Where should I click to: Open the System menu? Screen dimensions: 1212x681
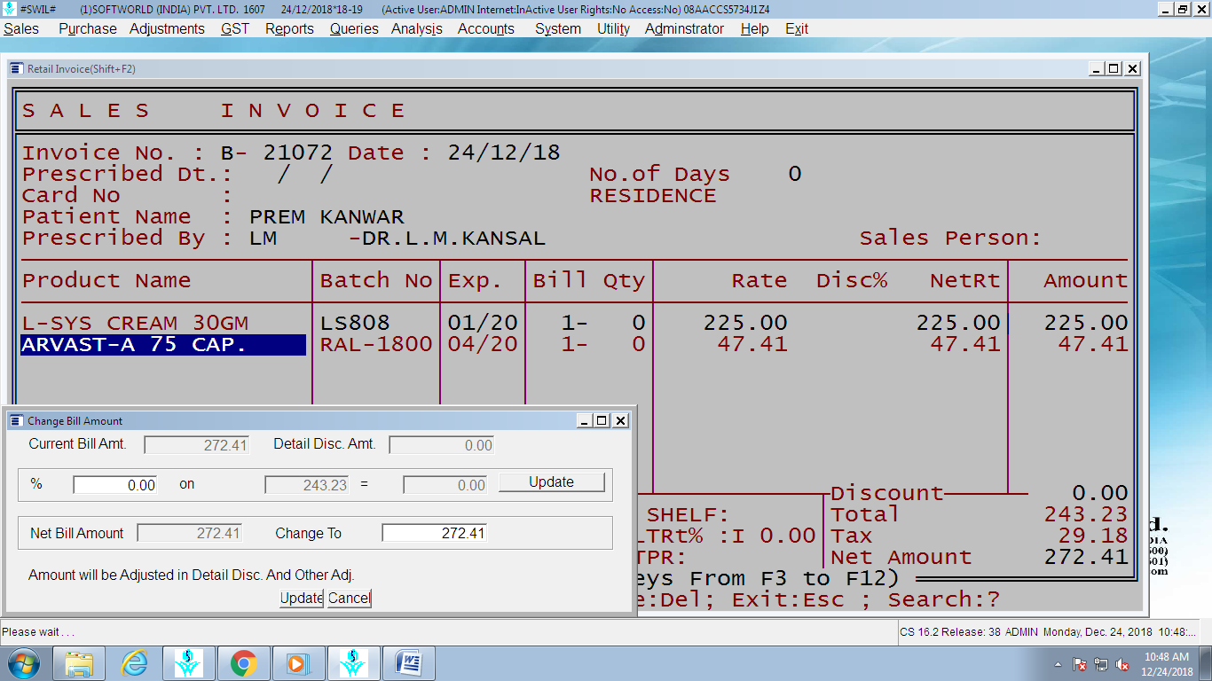click(x=558, y=28)
